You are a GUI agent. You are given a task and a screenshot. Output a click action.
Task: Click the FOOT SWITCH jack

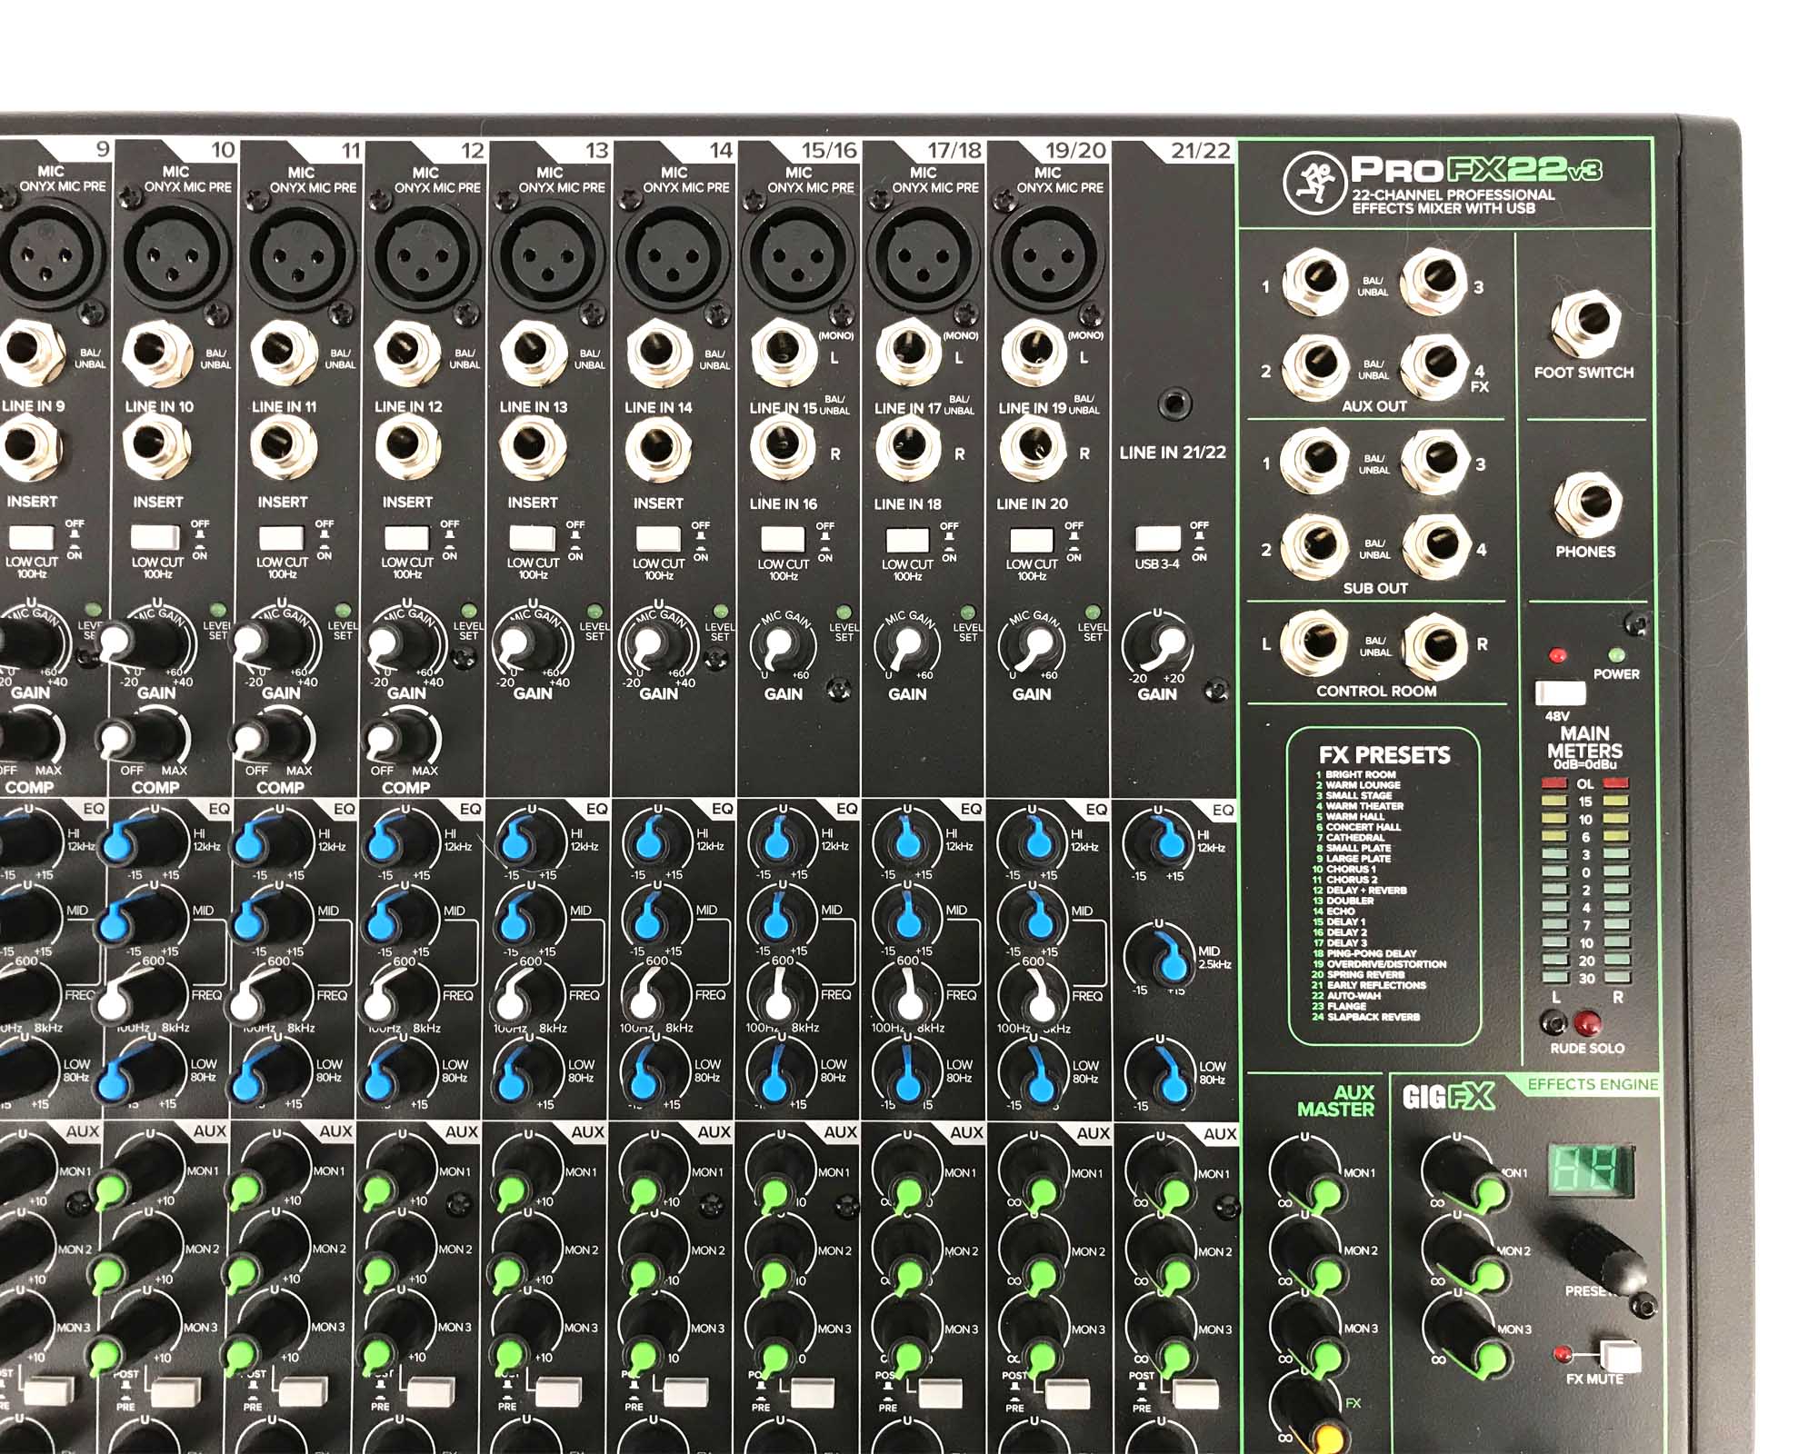tap(1586, 324)
